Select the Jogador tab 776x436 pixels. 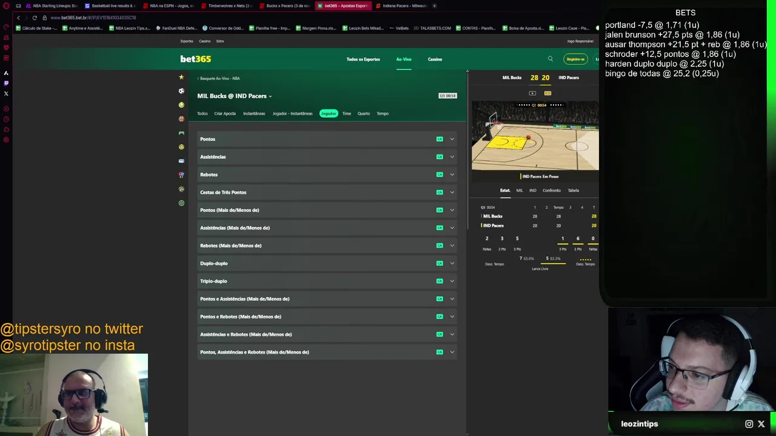tap(329, 113)
